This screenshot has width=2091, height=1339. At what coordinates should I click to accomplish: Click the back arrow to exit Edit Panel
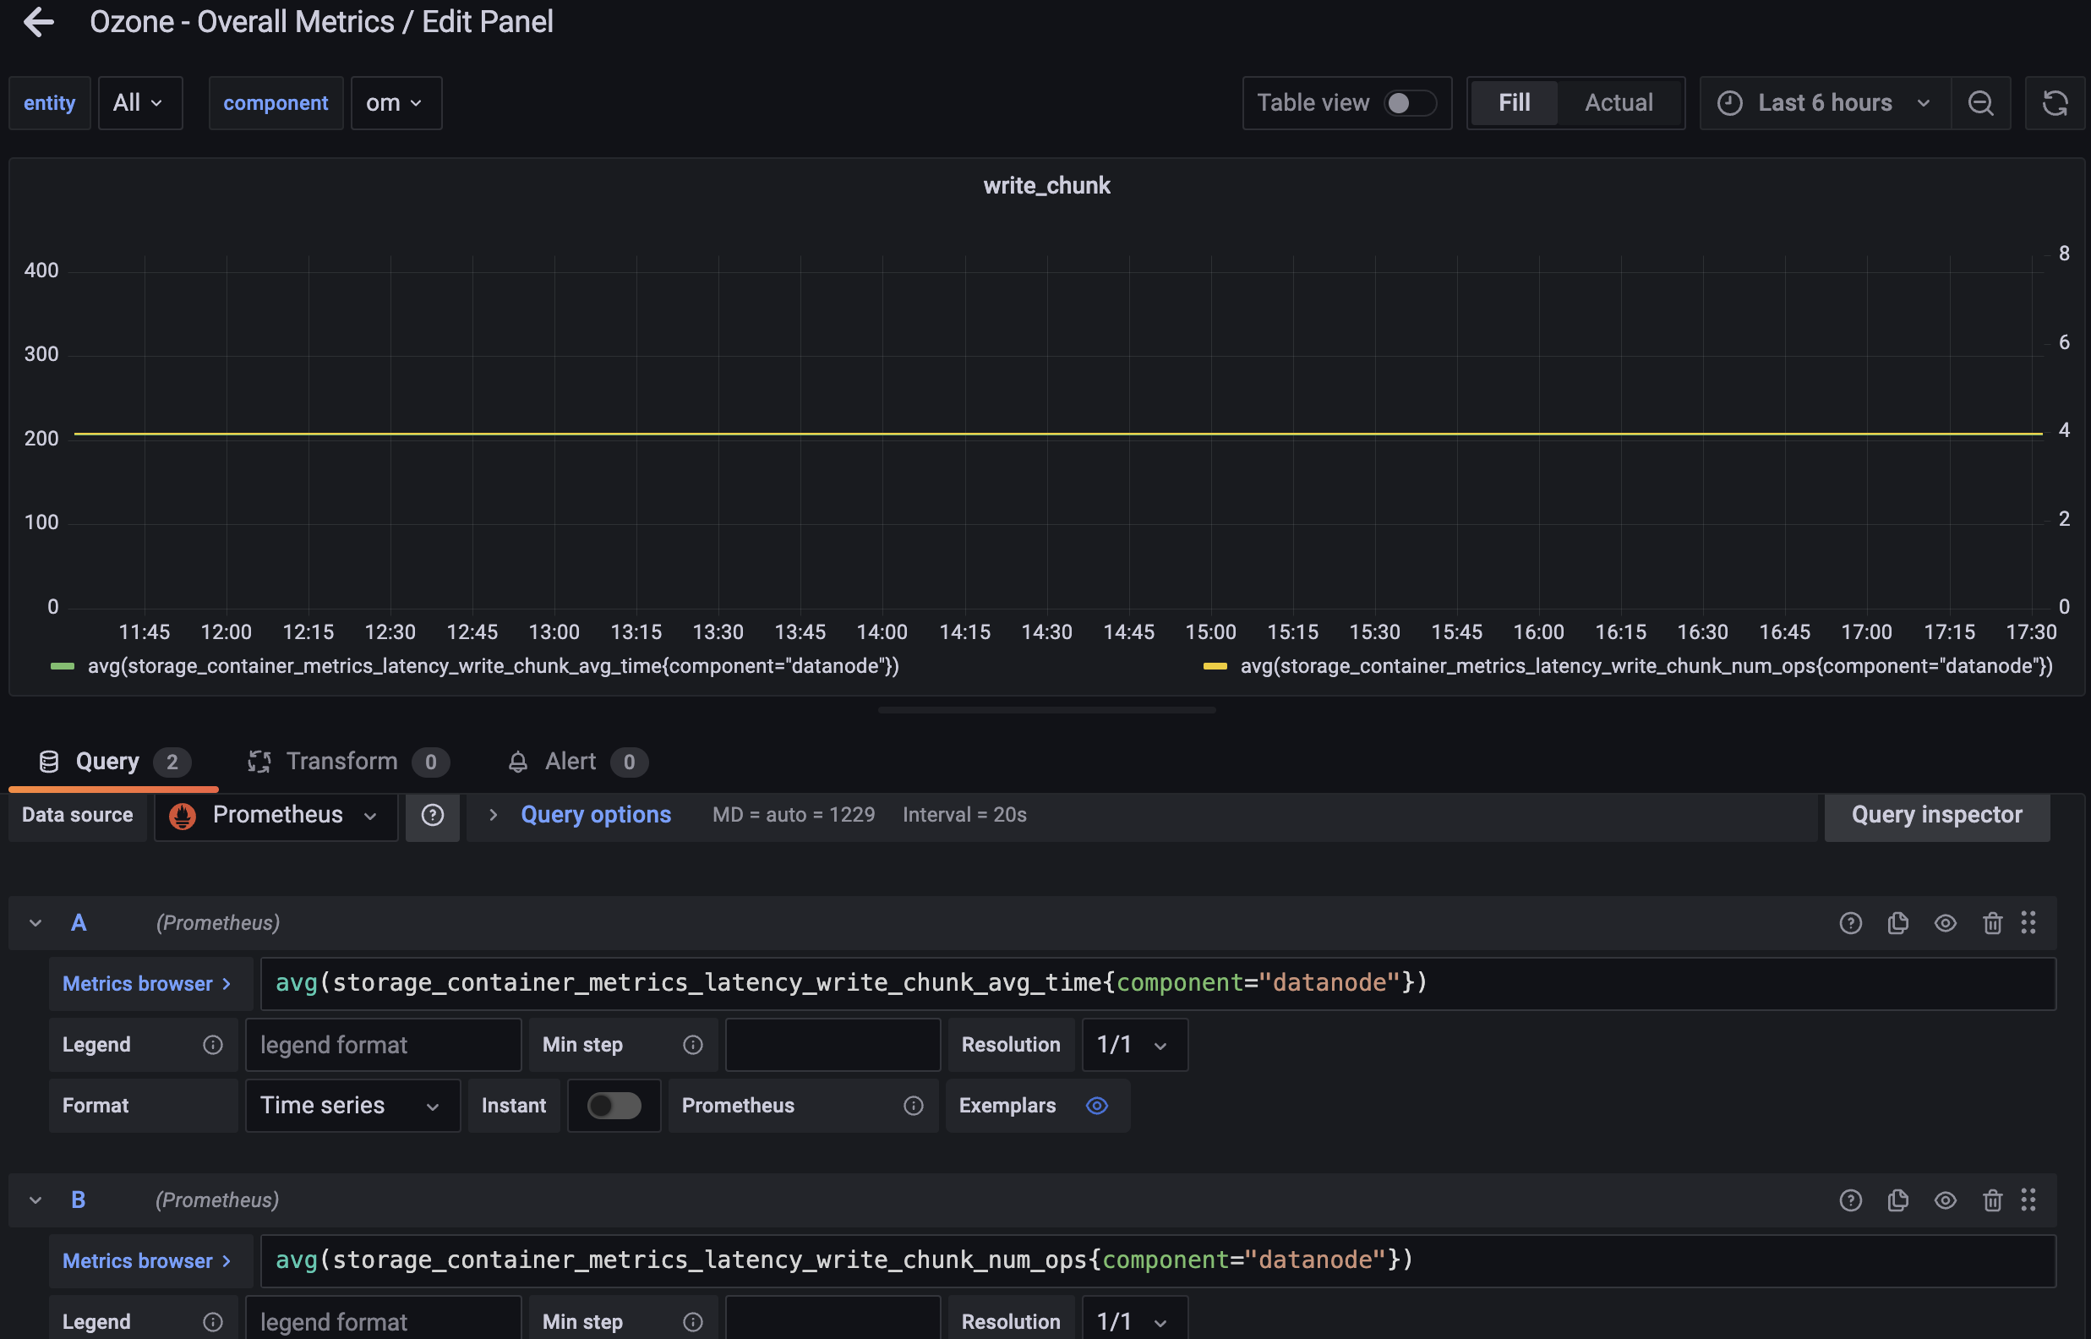point(38,22)
